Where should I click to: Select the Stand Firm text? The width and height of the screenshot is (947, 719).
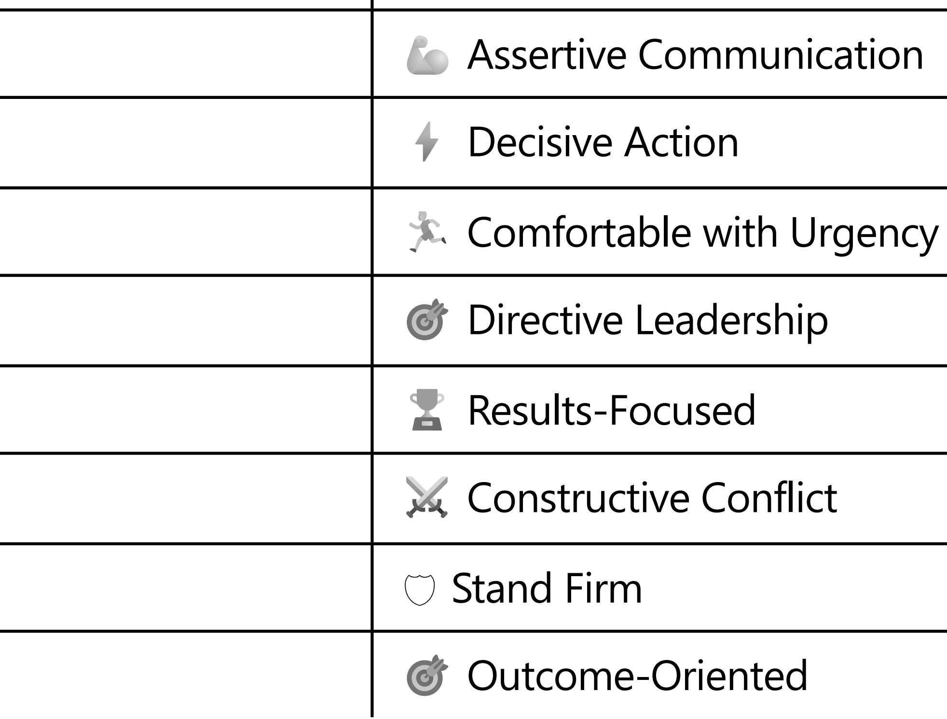point(547,588)
